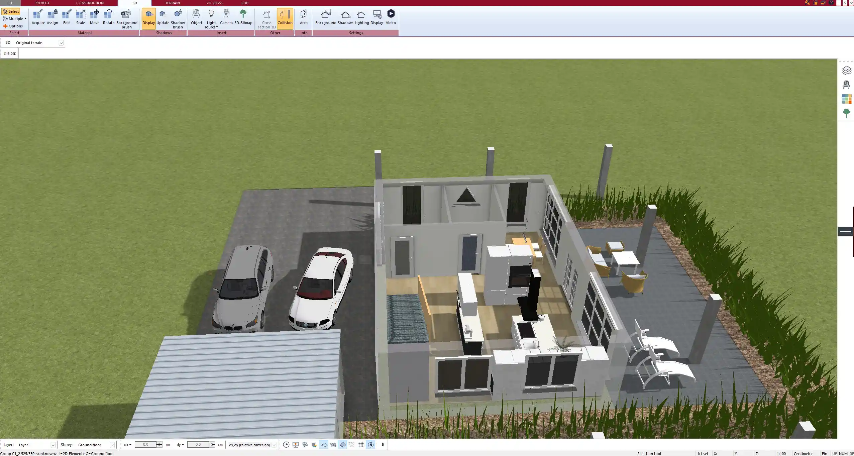
Task: Open Background settings
Action: [x=326, y=17]
